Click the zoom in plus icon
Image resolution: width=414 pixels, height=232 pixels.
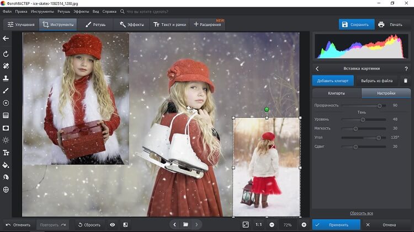click(304, 225)
